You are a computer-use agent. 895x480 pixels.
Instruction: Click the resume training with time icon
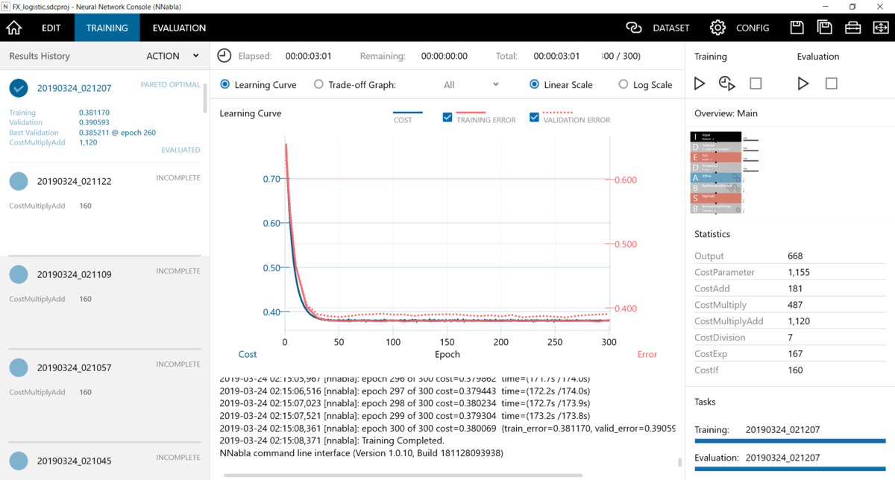click(x=726, y=83)
